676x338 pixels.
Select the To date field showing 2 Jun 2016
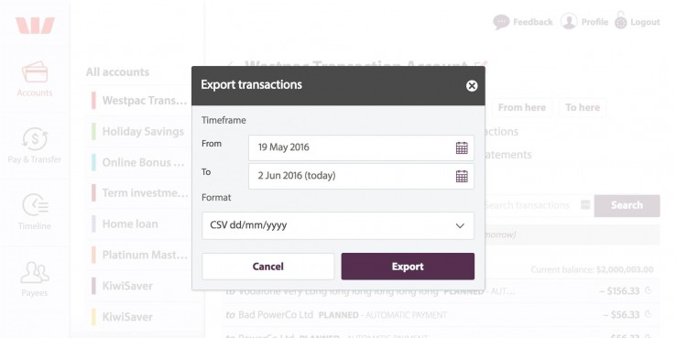(361, 176)
